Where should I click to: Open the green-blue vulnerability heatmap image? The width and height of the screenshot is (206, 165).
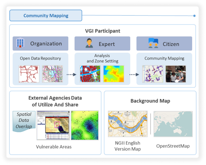pyautogui.click(x=85, y=125)
